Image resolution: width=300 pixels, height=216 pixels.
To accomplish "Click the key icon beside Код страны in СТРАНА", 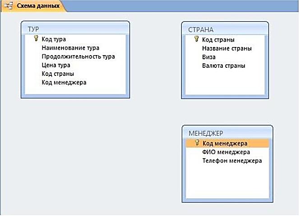I will pyautogui.click(x=196, y=39).
